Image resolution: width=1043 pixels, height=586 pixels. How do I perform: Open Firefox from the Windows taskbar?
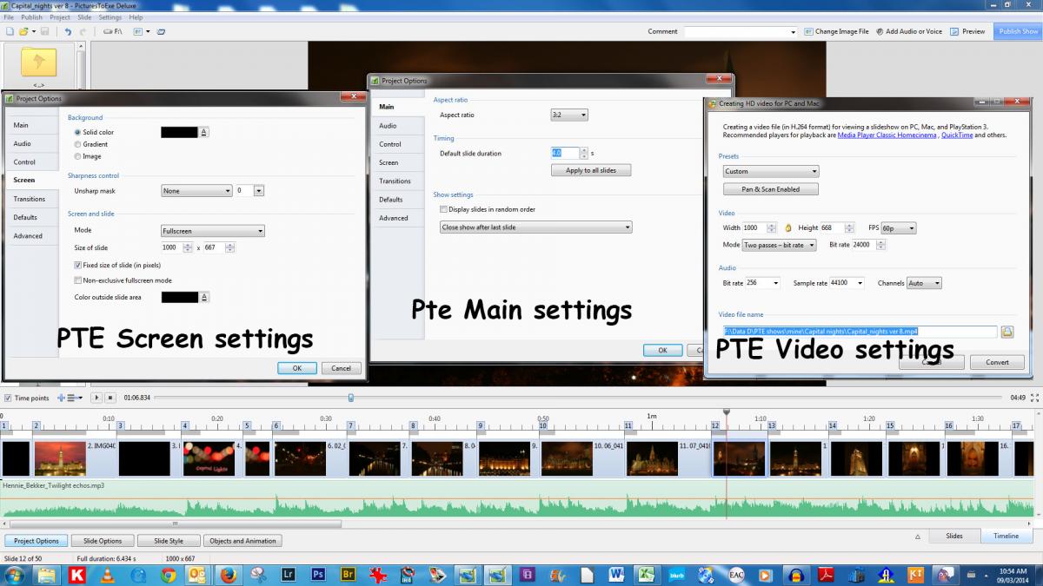(x=228, y=574)
